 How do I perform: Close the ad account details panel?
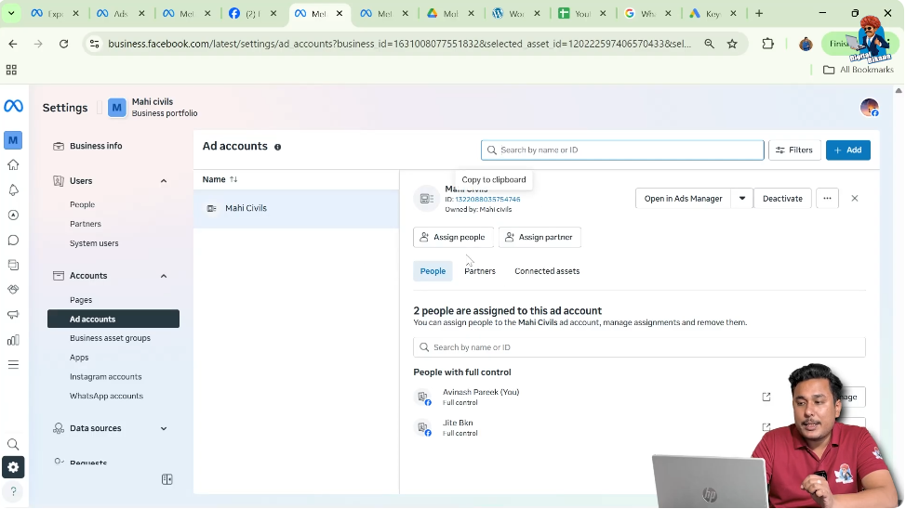(855, 199)
